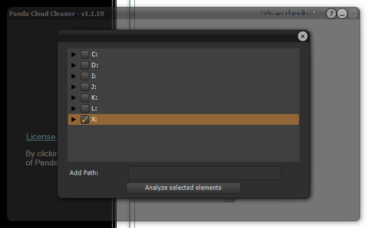Expand the C: drive tree
Image resolution: width=367 pixels, height=228 pixels.
pos(74,54)
